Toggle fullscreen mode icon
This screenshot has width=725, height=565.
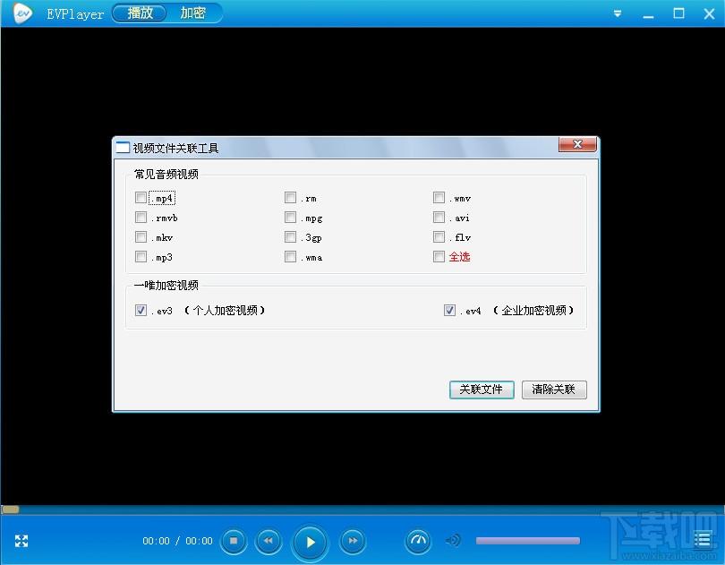click(x=21, y=541)
